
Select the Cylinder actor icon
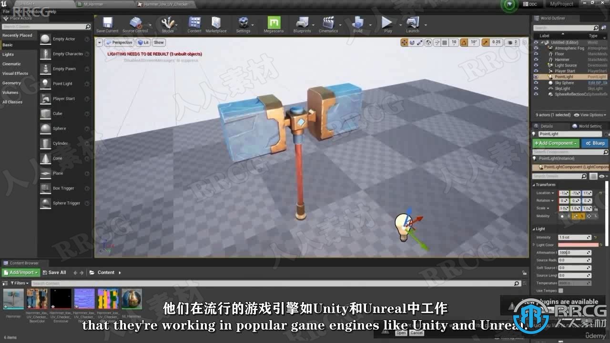pyautogui.click(x=45, y=143)
